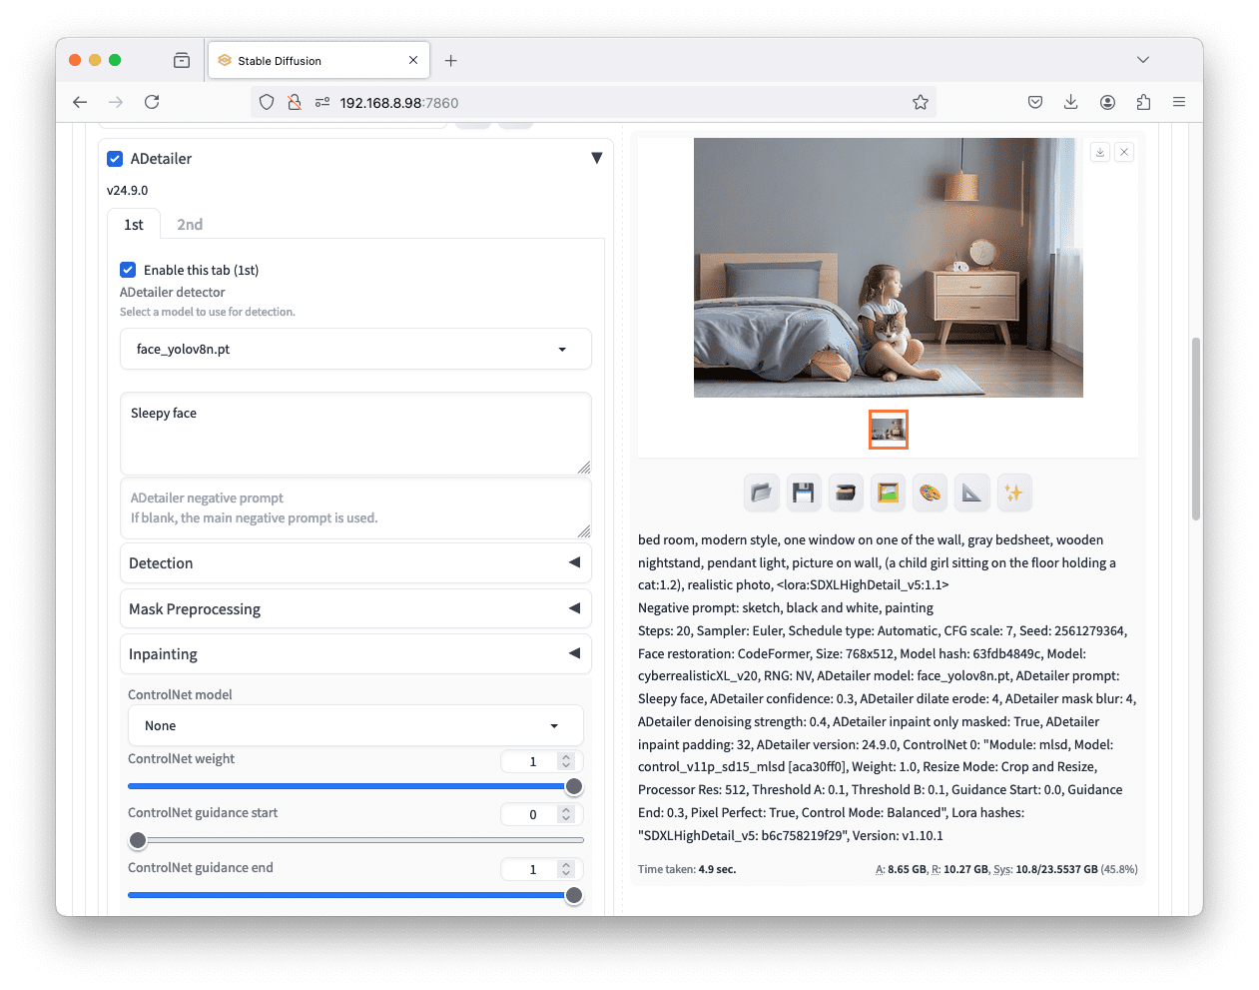
Task: Open the Firefox account icon
Action: click(1107, 102)
